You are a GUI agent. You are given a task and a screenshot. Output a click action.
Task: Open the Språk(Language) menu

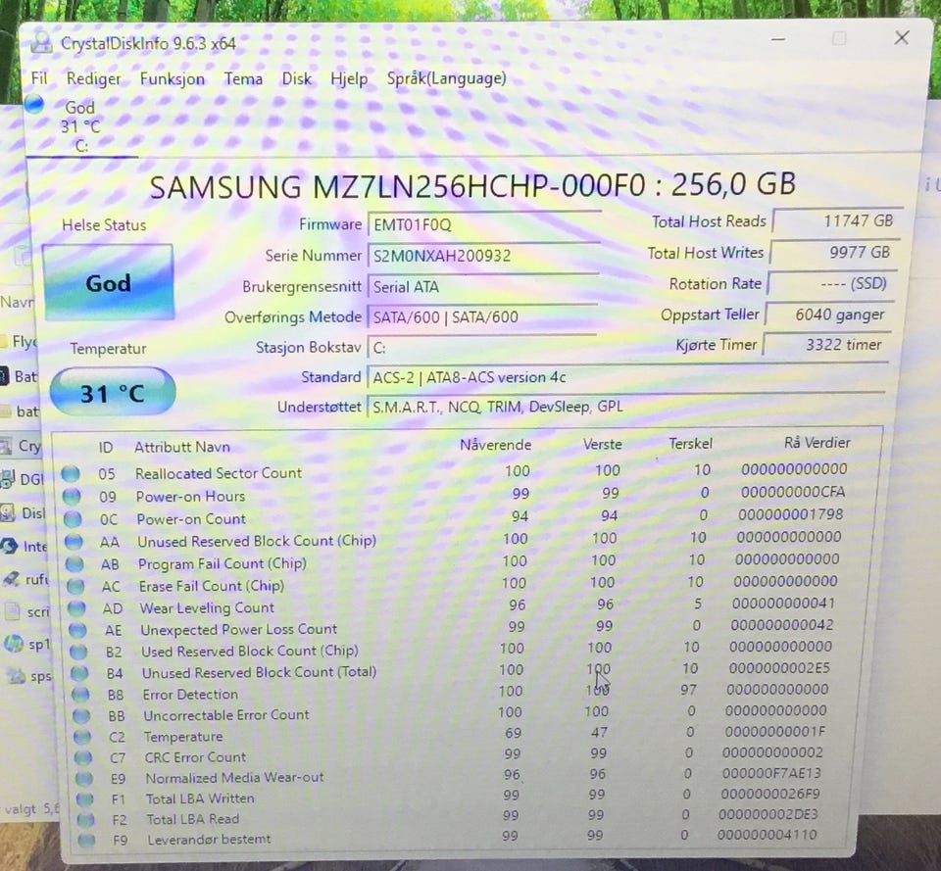(x=447, y=78)
